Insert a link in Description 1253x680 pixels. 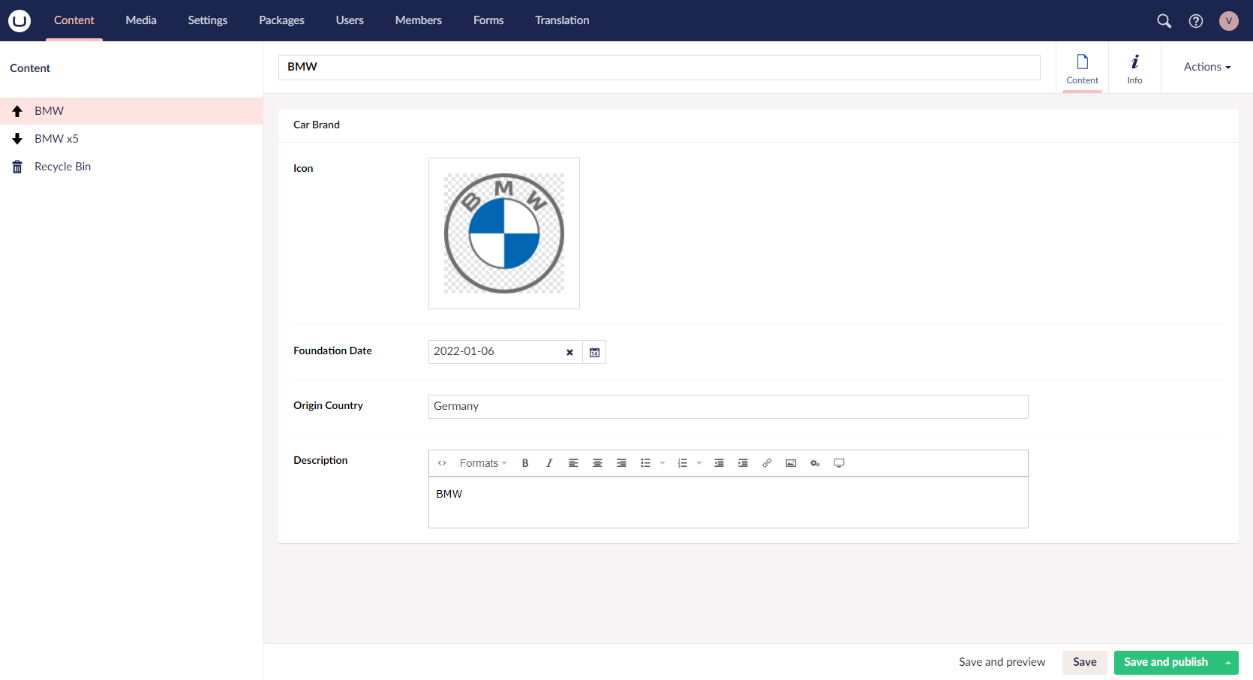pos(767,463)
